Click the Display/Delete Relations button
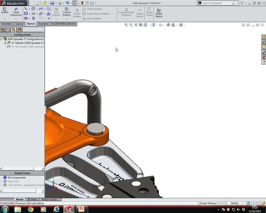This screenshot has height=213, width=266. [126, 13]
